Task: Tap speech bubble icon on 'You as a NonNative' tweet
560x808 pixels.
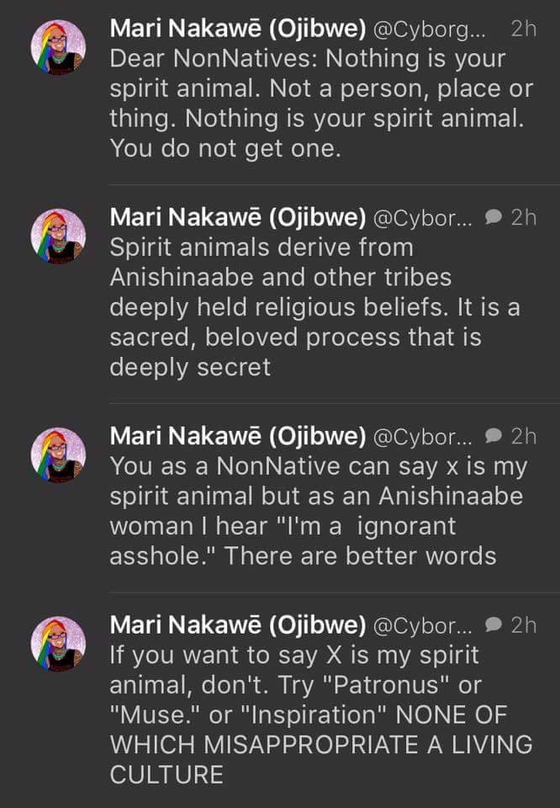Action: (495, 436)
